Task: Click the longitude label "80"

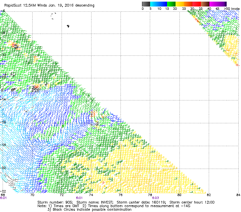Action: point(179,195)
